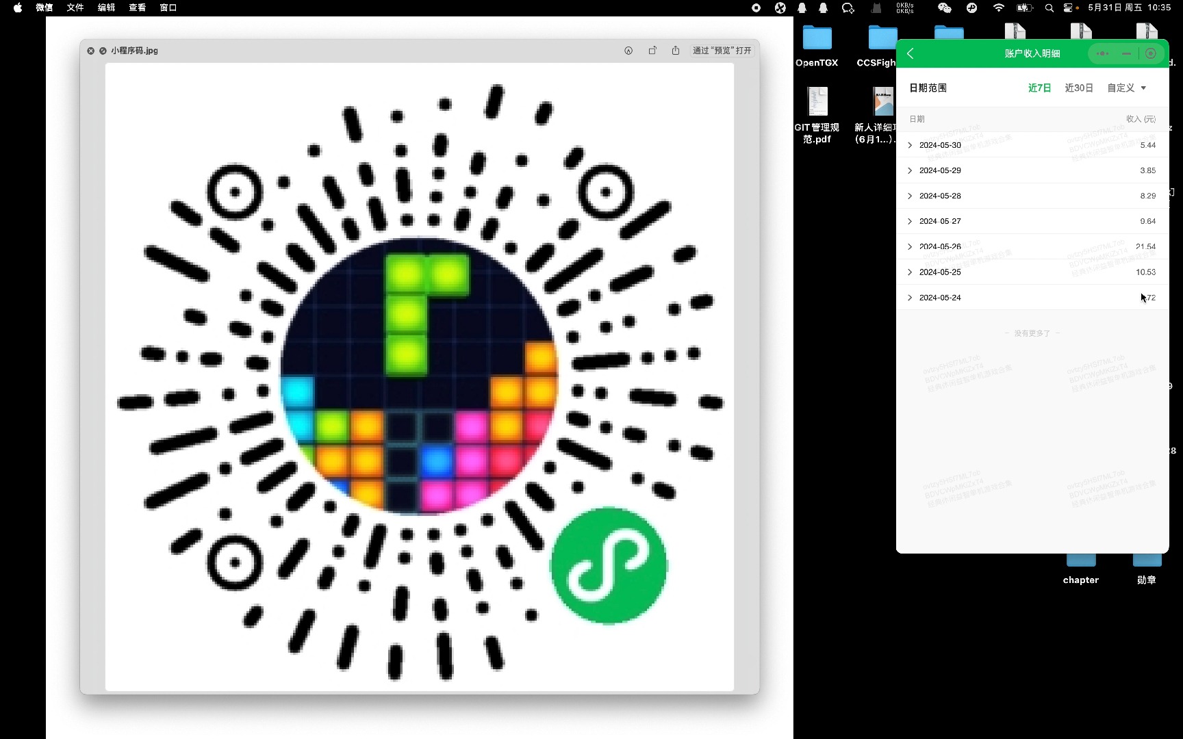Open the mini-program more options menu

(x=1102, y=53)
